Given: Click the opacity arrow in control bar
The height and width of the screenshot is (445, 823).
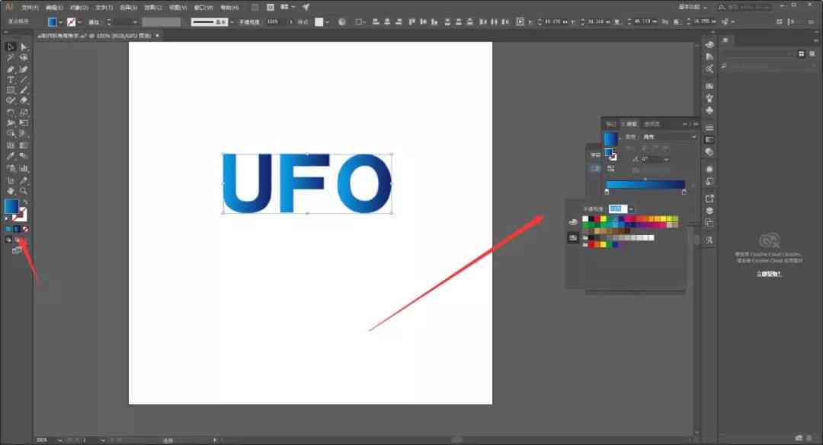Looking at the screenshot, I should 291,22.
